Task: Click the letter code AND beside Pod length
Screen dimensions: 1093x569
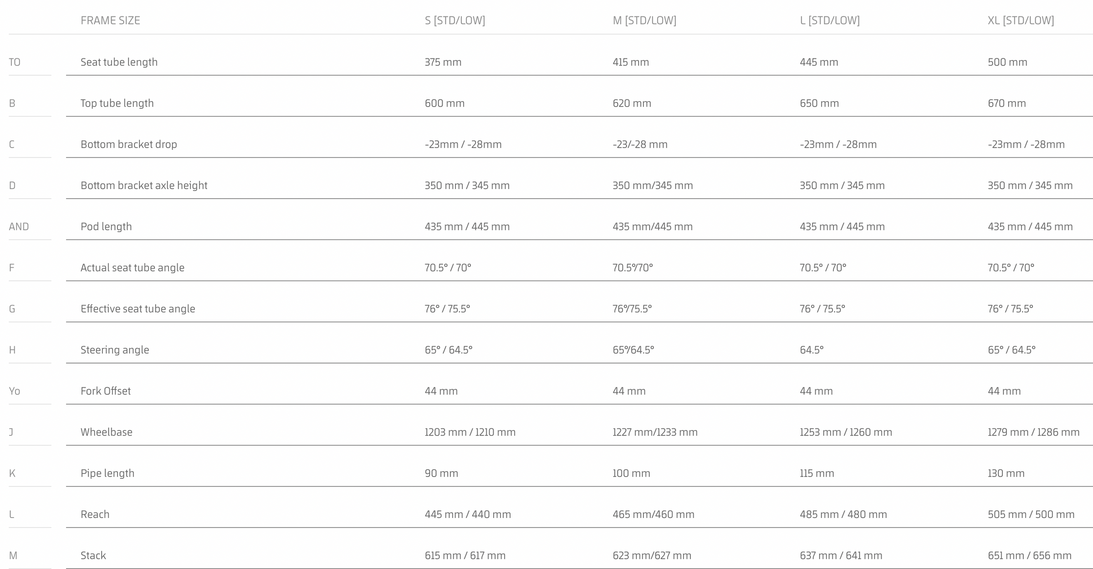Action: [x=19, y=226]
